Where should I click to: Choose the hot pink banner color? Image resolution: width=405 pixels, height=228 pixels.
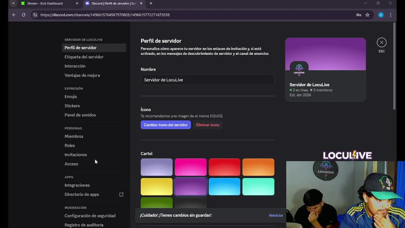click(190, 167)
